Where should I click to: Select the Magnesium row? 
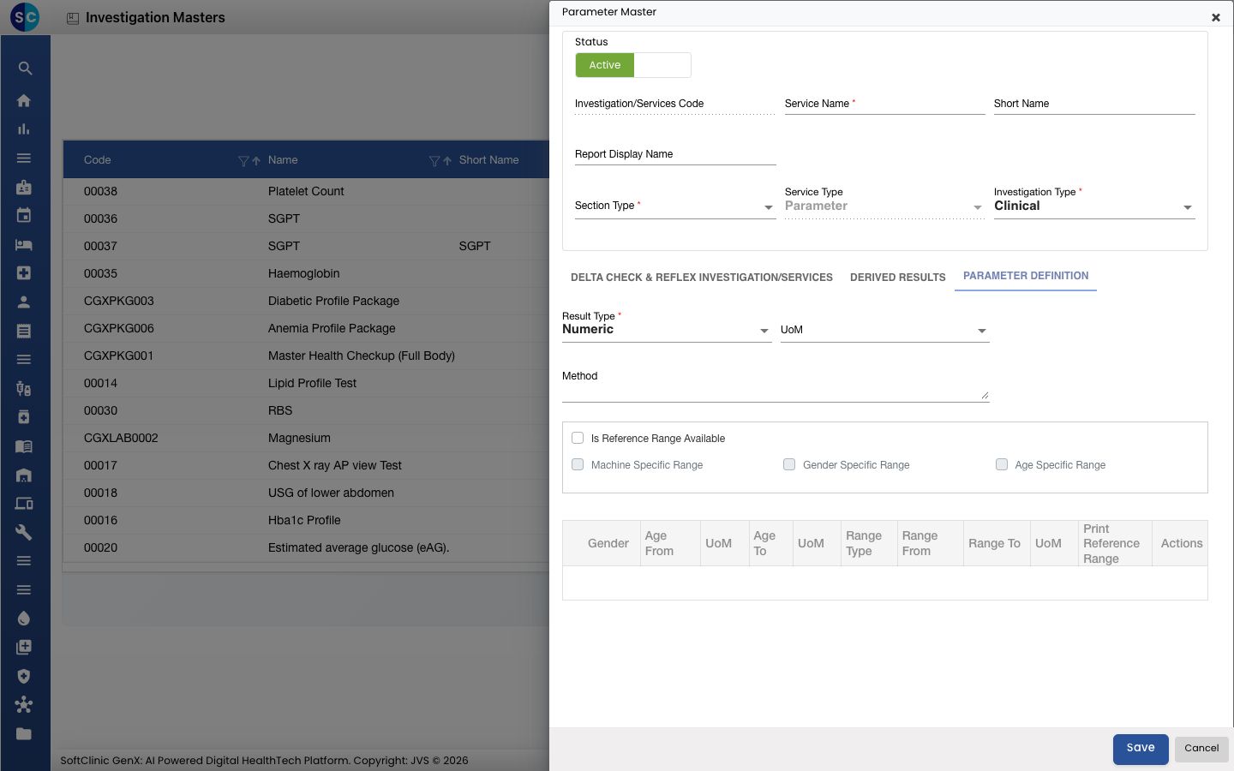306,438
